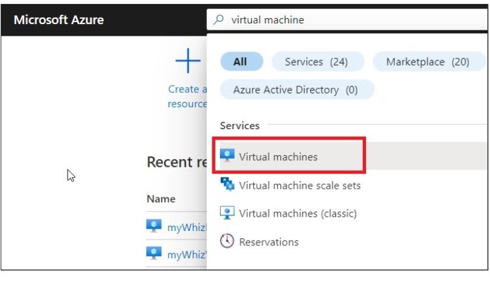This screenshot has width=490, height=283.
Task: Filter results by Services (24)
Action: [318, 62]
